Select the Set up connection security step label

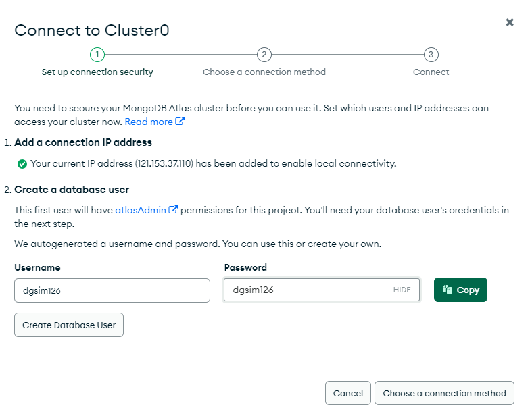tap(97, 72)
